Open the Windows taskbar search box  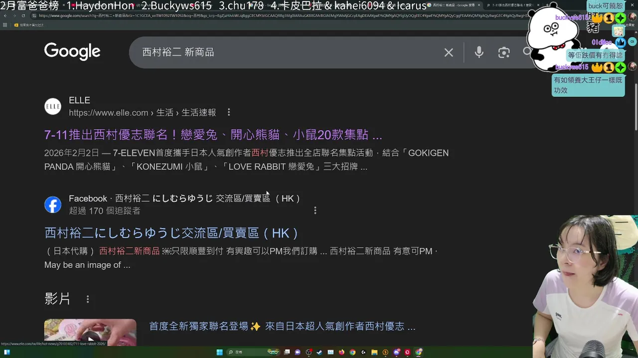pyautogui.click(x=253, y=352)
